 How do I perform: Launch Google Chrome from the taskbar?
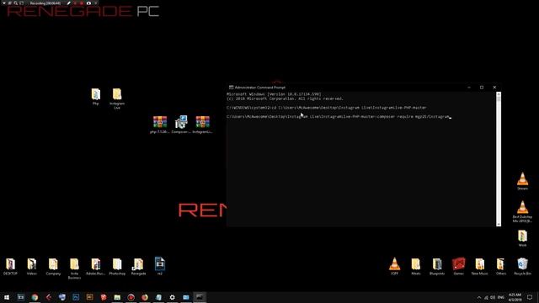point(35,297)
